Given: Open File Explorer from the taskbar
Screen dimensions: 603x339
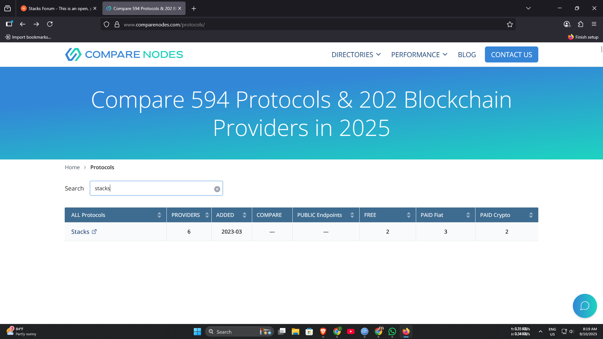Looking at the screenshot, I should click(296, 331).
